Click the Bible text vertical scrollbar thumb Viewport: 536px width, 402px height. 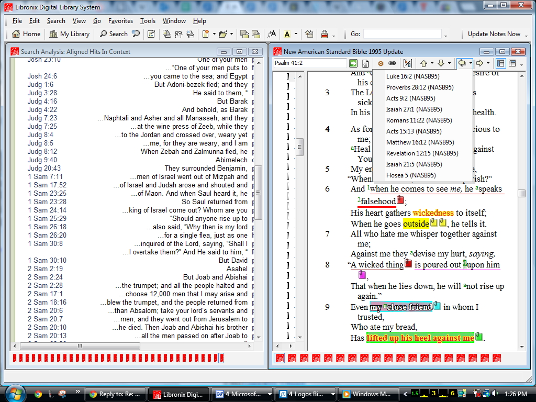pos(522,193)
